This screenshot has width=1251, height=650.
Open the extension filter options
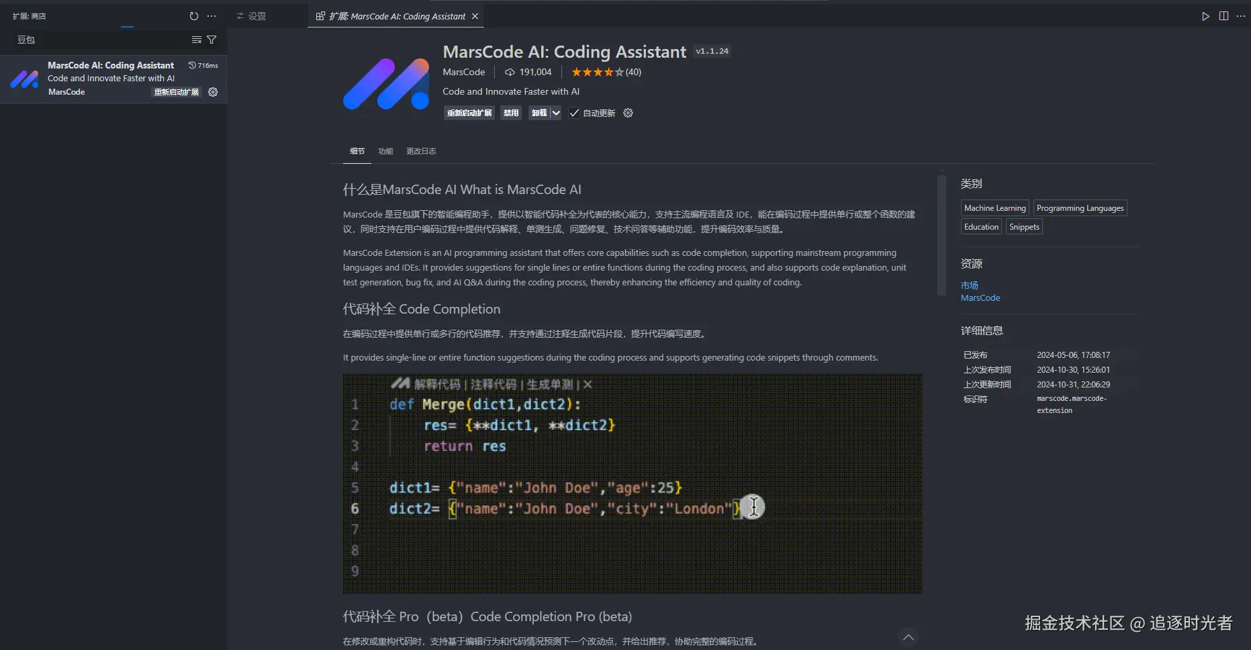(x=212, y=40)
